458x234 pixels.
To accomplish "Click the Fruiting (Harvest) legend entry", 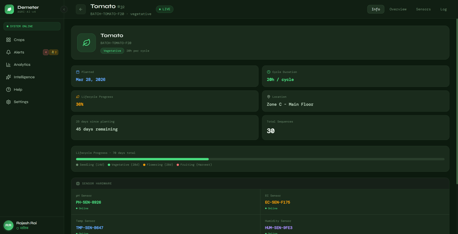I will [x=194, y=165].
